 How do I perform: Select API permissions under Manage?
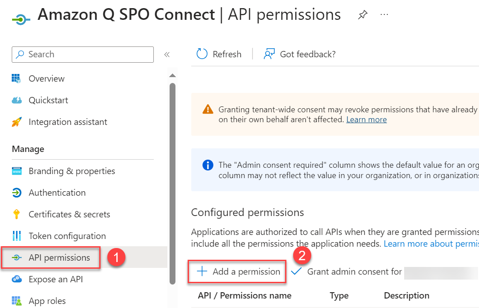coord(60,257)
